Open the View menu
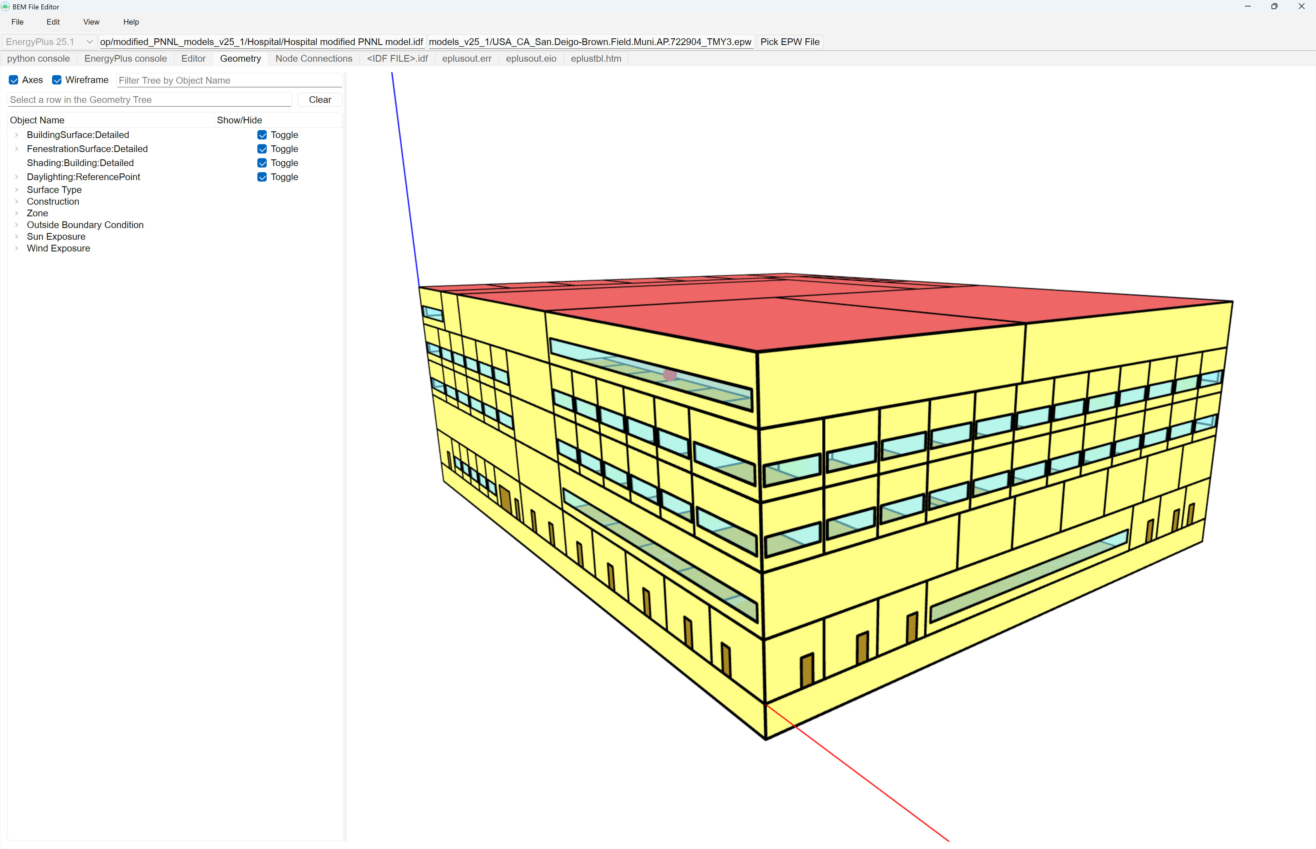Viewport: 1316px width, 849px height. [92, 22]
